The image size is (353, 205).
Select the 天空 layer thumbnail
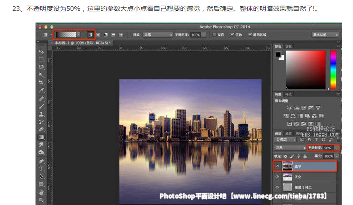click(287, 177)
